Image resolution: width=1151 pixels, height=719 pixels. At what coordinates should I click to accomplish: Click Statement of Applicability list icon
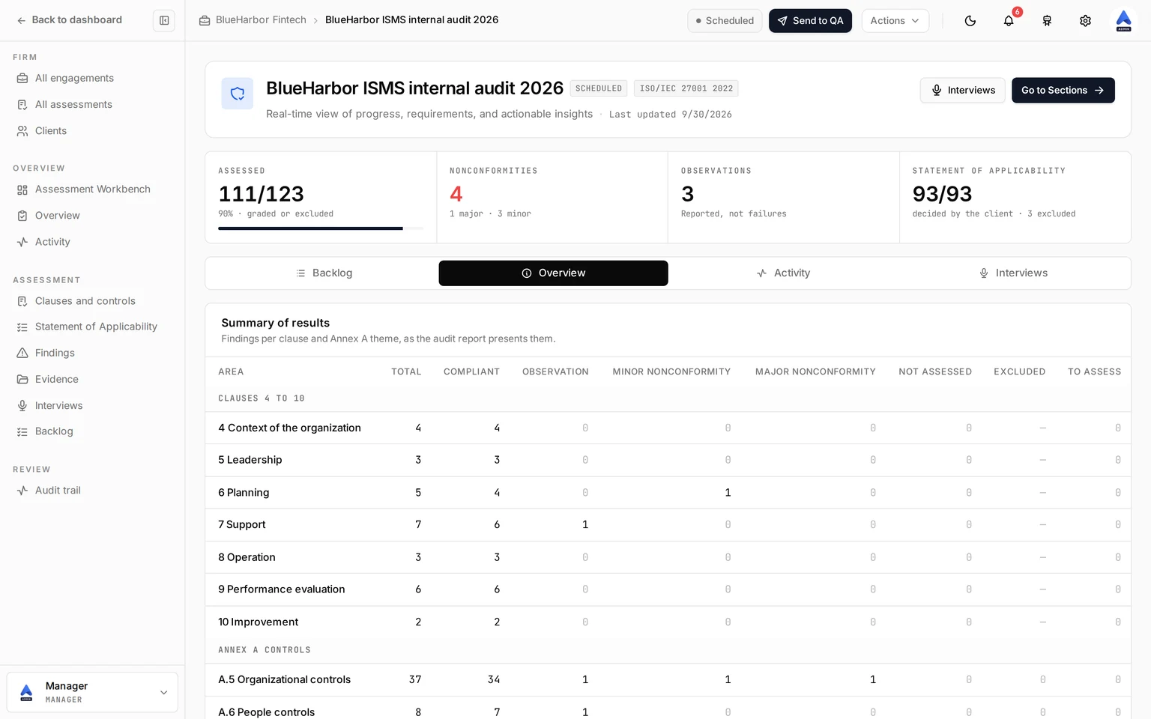pos(22,327)
